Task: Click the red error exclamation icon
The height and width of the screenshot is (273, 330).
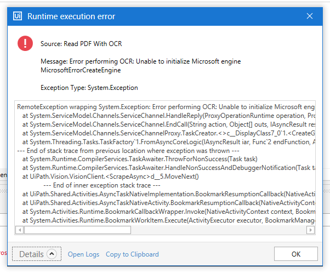Action: [x=25, y=43]
